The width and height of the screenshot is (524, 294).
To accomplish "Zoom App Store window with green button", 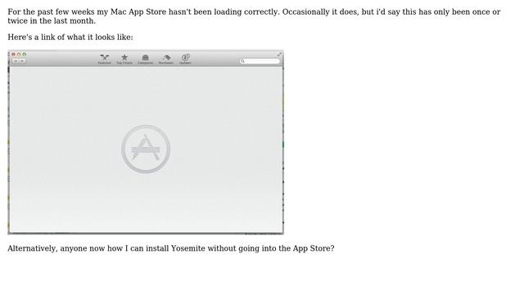I will [24, 54].
